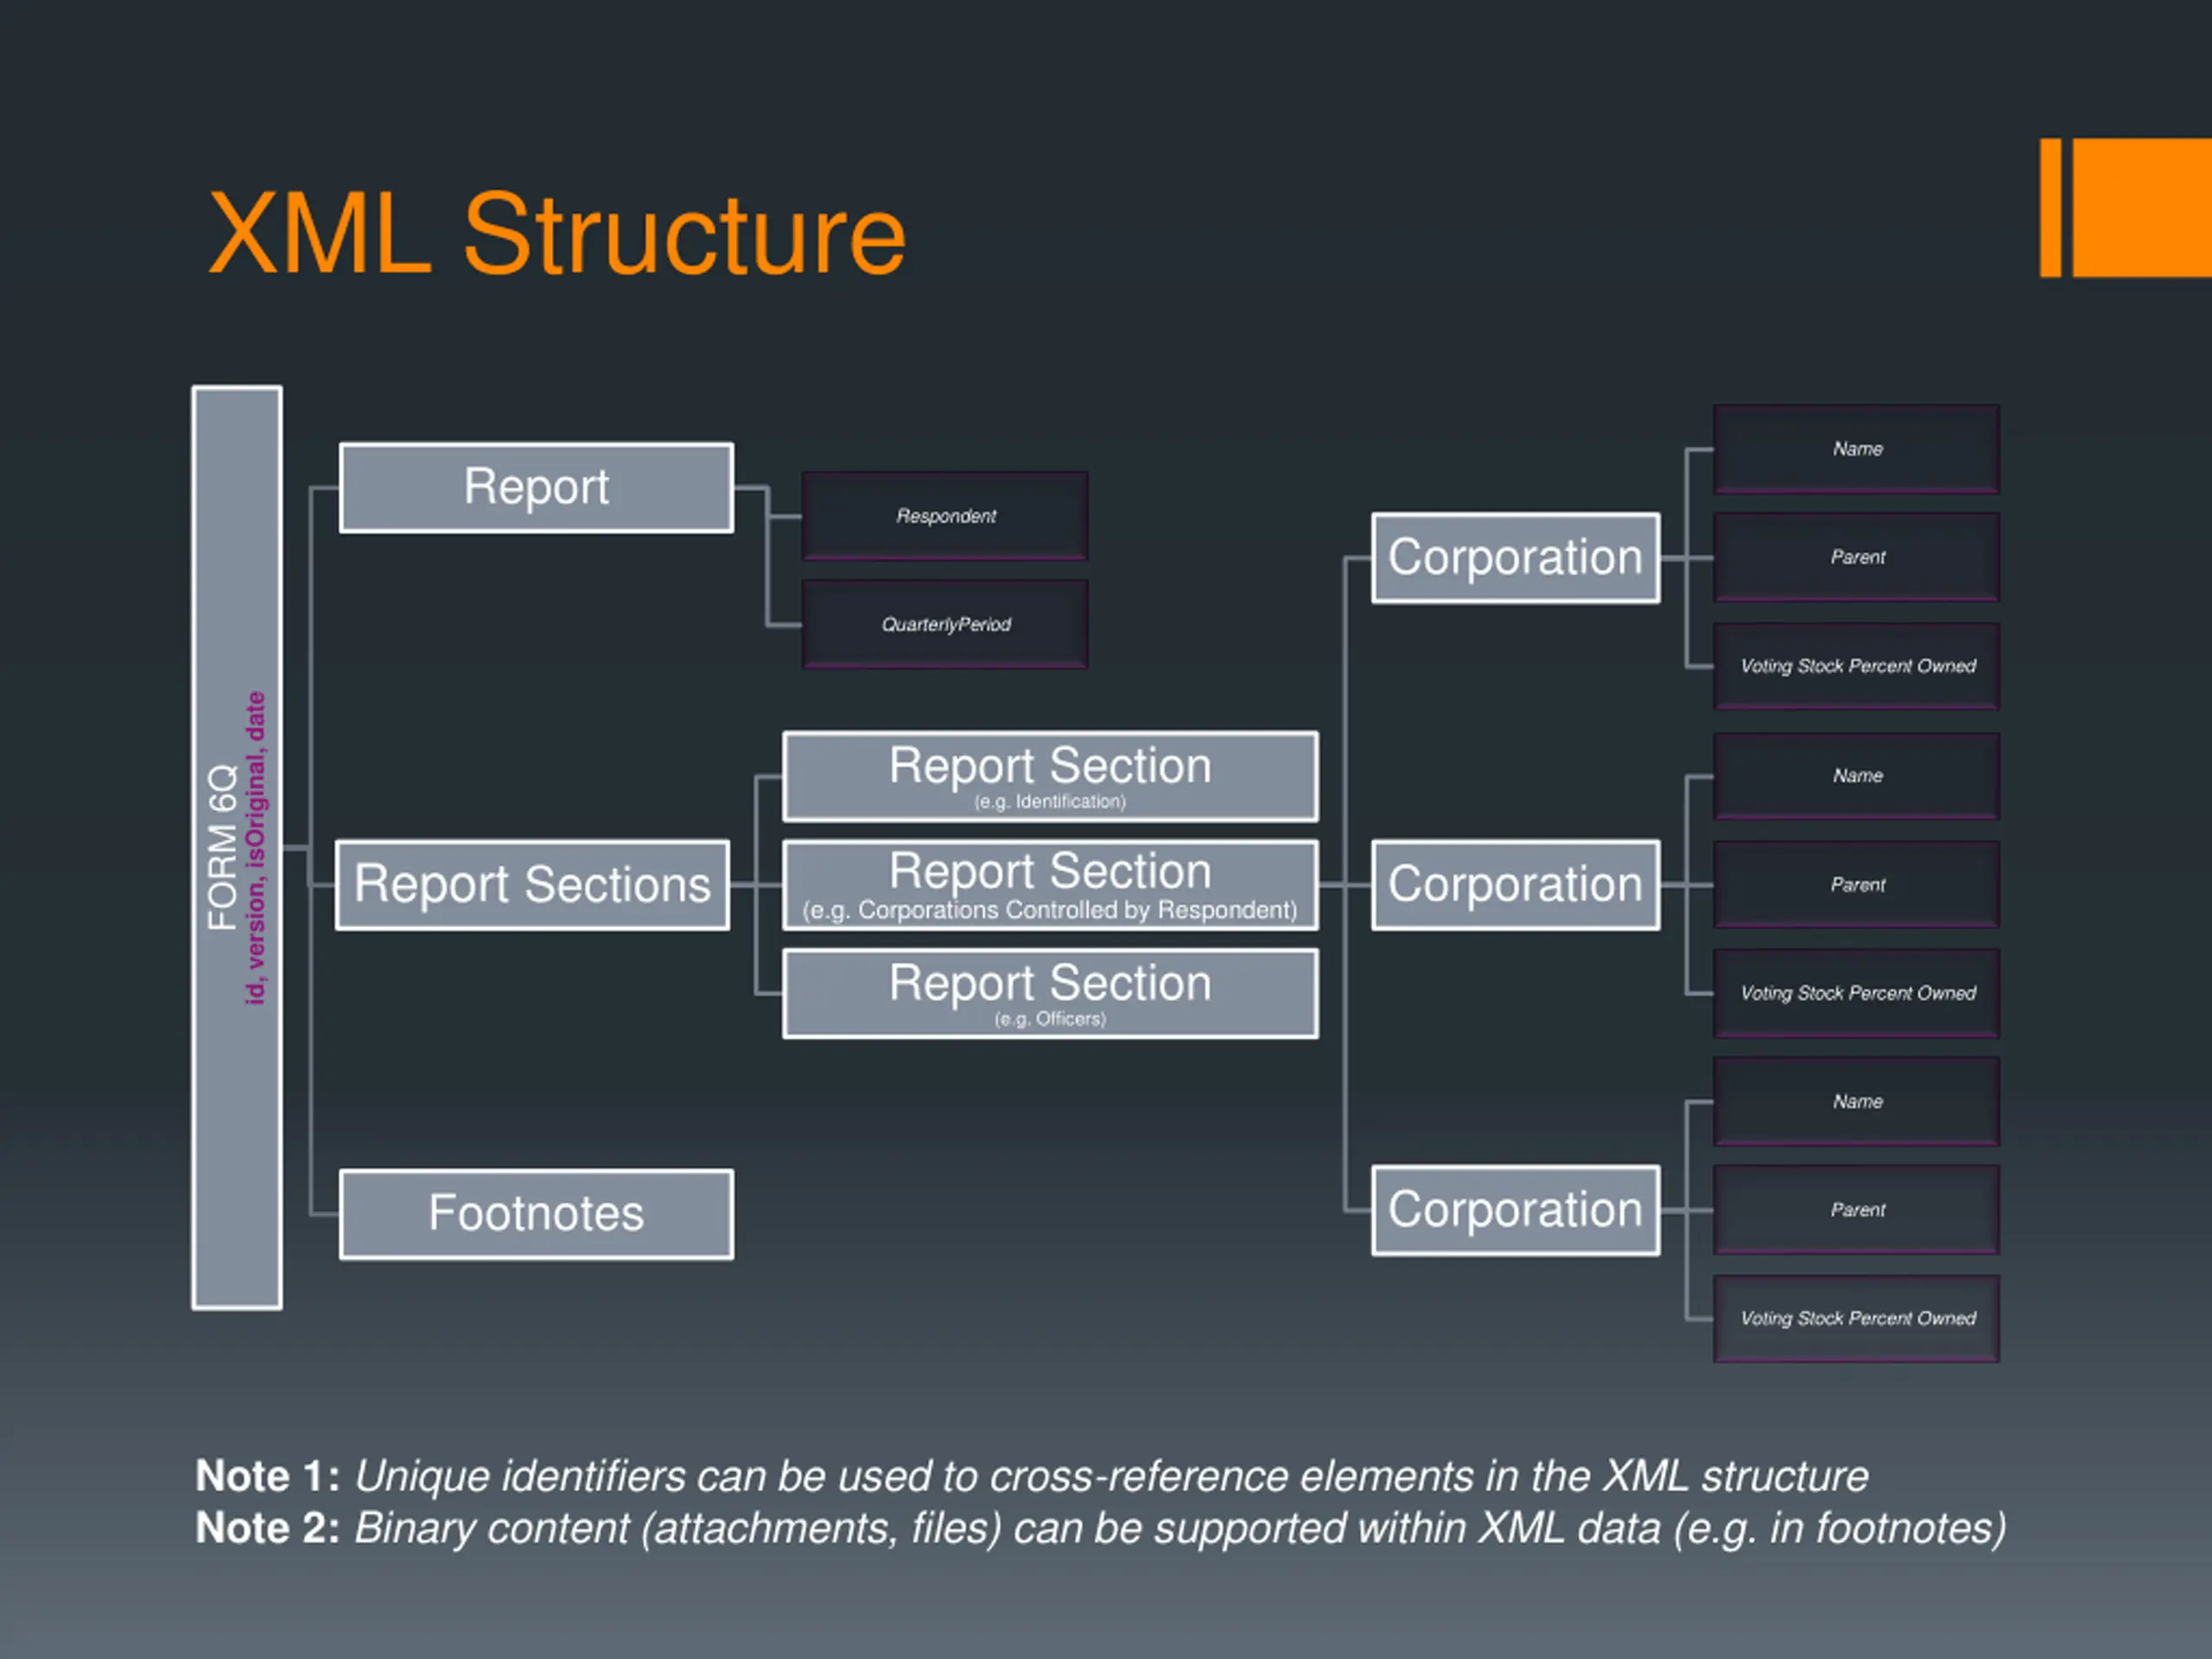The height and width of the screenshot is (1659, 2212).
Task: Click the top Corporation's Name box
Action: point(1856,449)
